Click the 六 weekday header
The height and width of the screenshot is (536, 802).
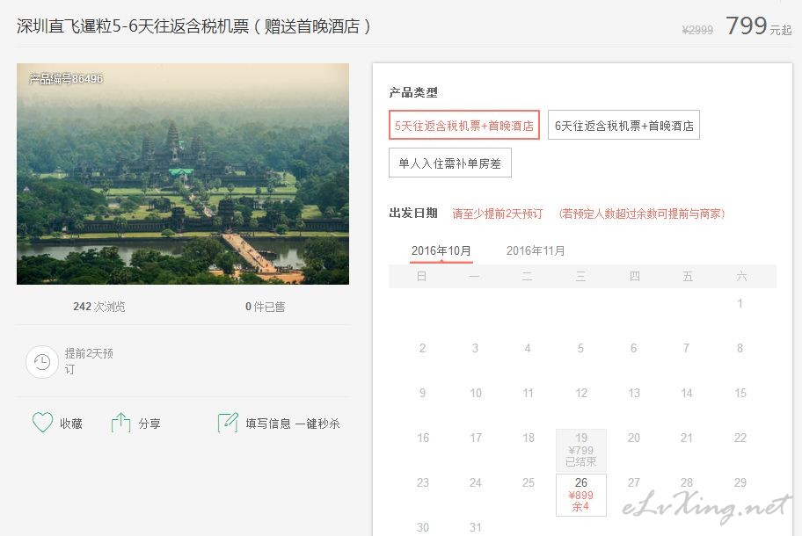pyautogui.click(x=741, y=277)
